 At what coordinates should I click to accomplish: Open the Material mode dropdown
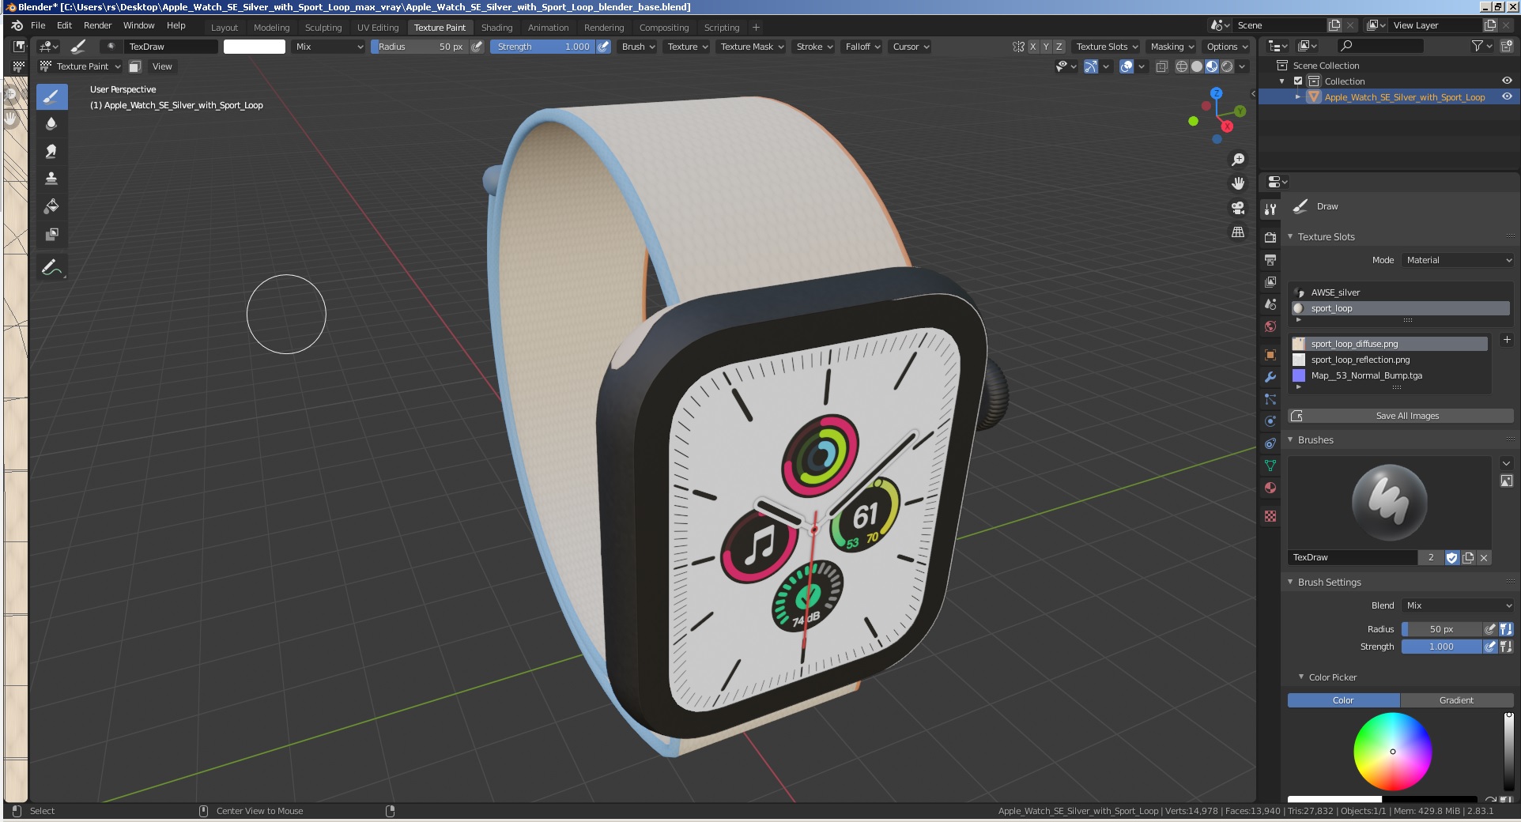(1458, 260)
